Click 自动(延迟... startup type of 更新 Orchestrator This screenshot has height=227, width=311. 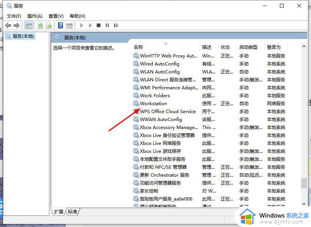point(251,175)
